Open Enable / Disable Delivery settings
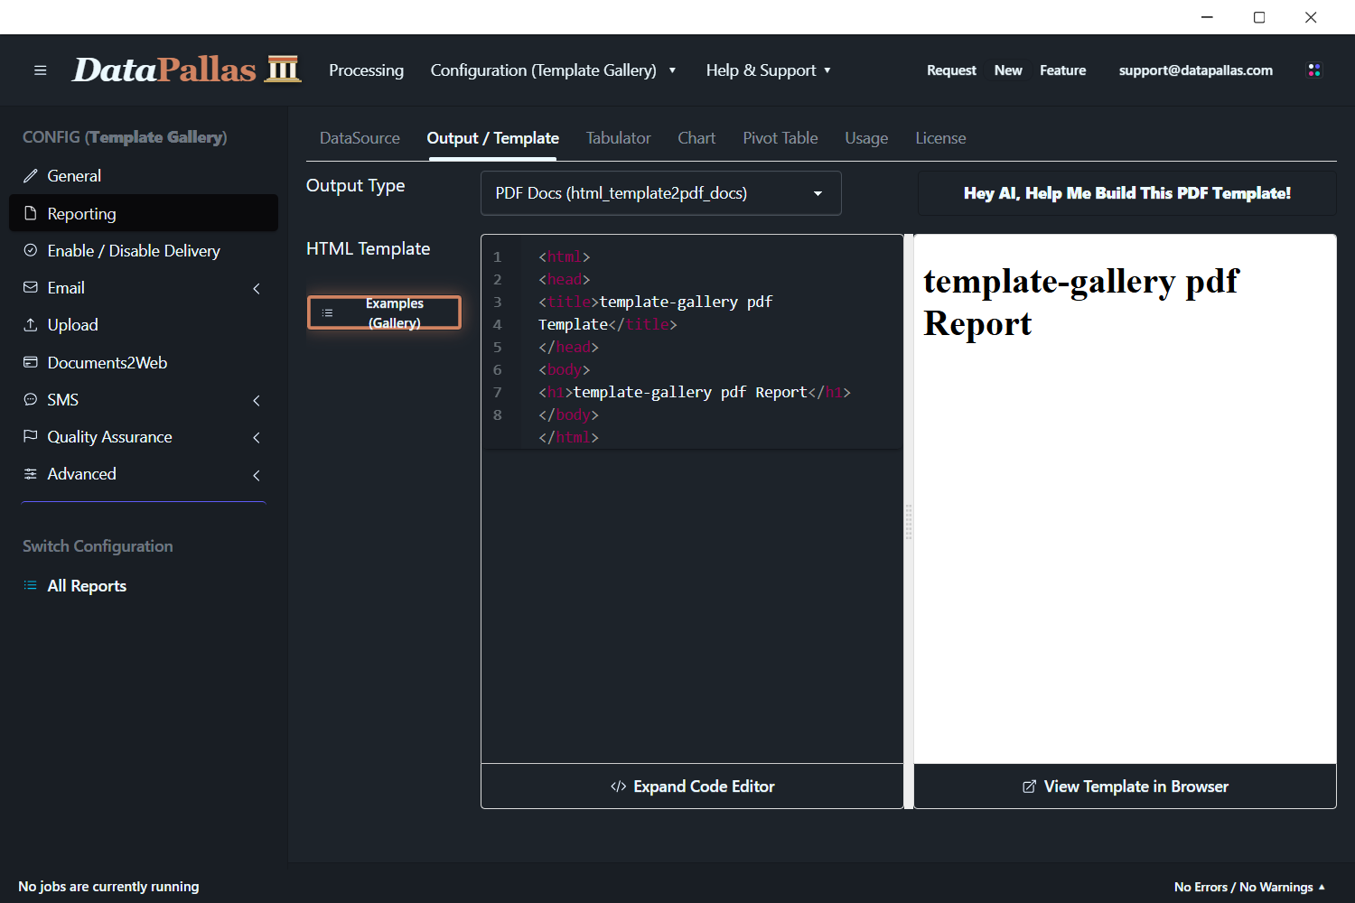This screenshot has width=1355, height=903. [x=144, y=250]
